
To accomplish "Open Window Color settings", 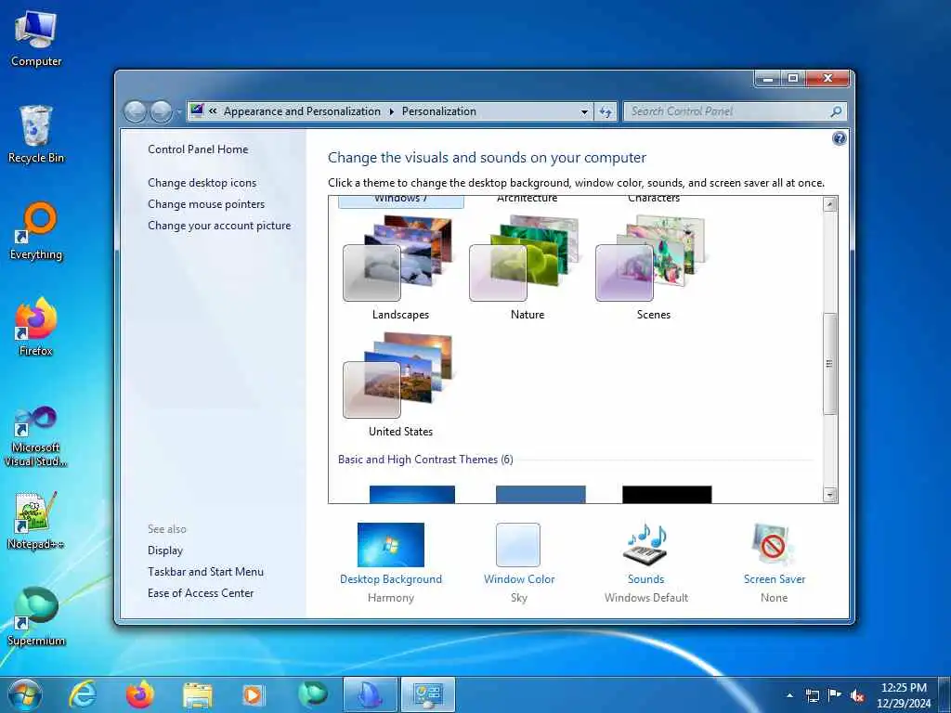I will click(518, 562).
